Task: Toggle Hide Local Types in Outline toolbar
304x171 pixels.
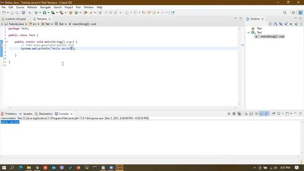Action: (296, 24)
